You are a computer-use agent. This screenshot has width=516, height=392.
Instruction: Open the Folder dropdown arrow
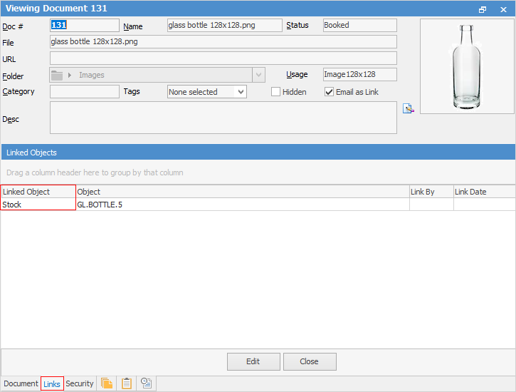(x=258, y=75)
